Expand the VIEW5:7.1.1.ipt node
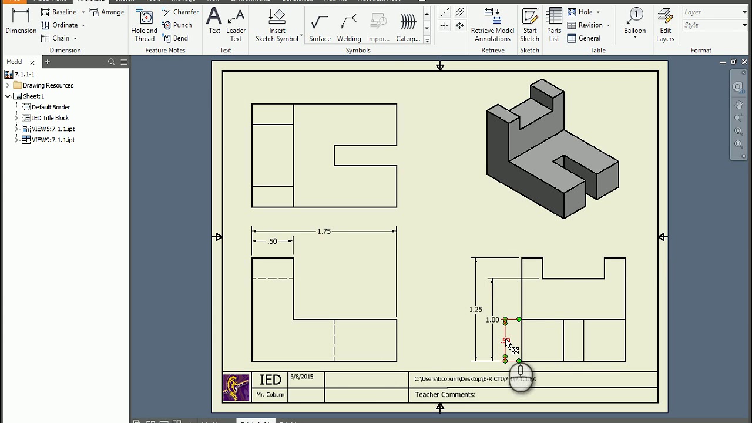752x423 pixels. (x=16, y=129)
